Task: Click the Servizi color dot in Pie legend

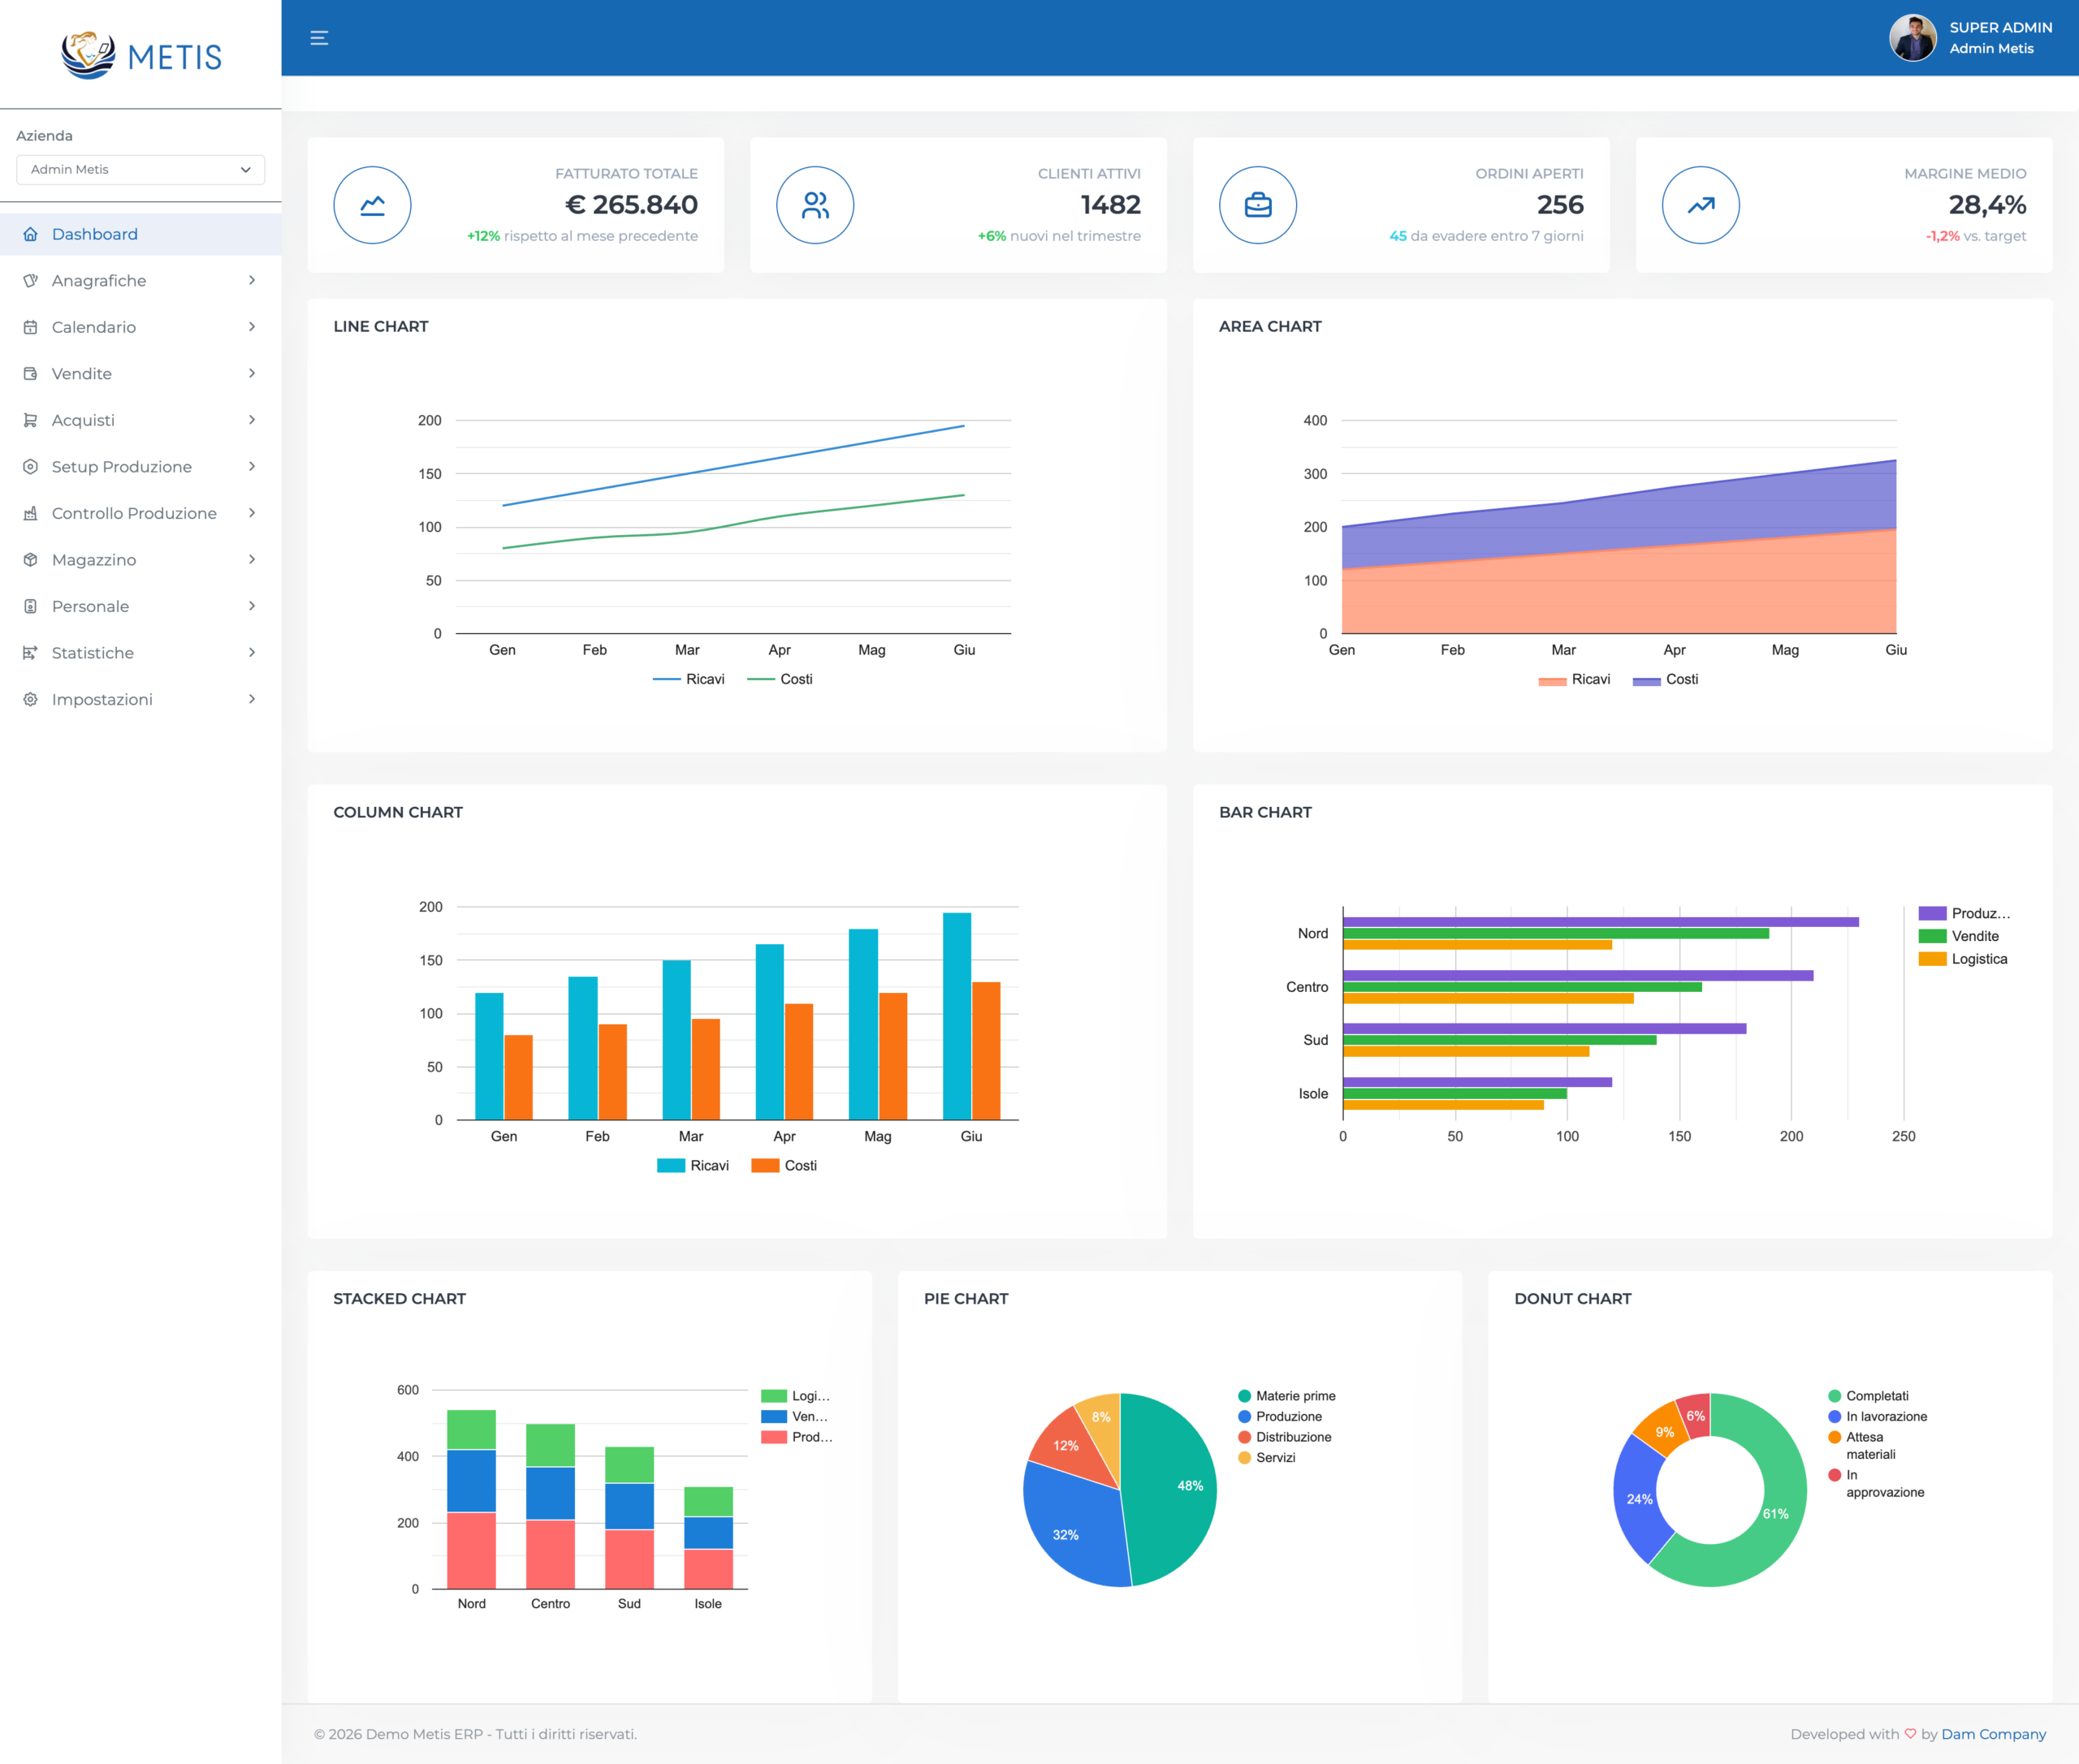Action: pos(1245,1457)
